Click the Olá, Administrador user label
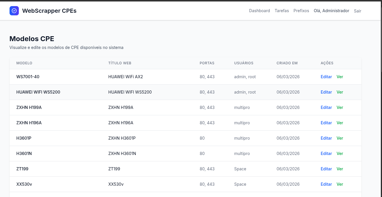 [x=331, y=11]
